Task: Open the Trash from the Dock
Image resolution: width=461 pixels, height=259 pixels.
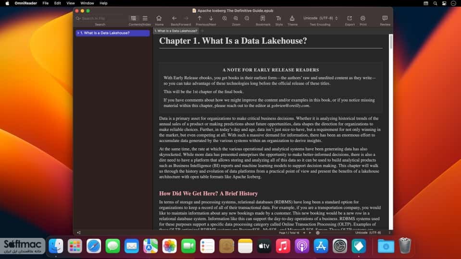Action: [x=405, y=246]
